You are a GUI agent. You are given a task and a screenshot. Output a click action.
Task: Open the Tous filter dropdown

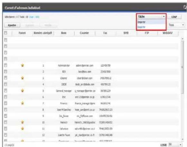point(176,25)
